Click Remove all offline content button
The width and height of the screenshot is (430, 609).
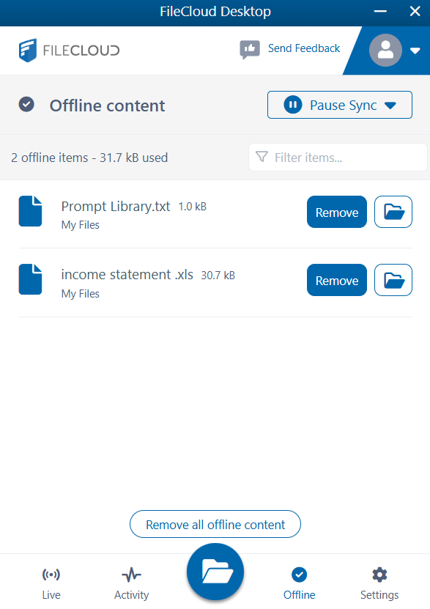tap(215, 524)
